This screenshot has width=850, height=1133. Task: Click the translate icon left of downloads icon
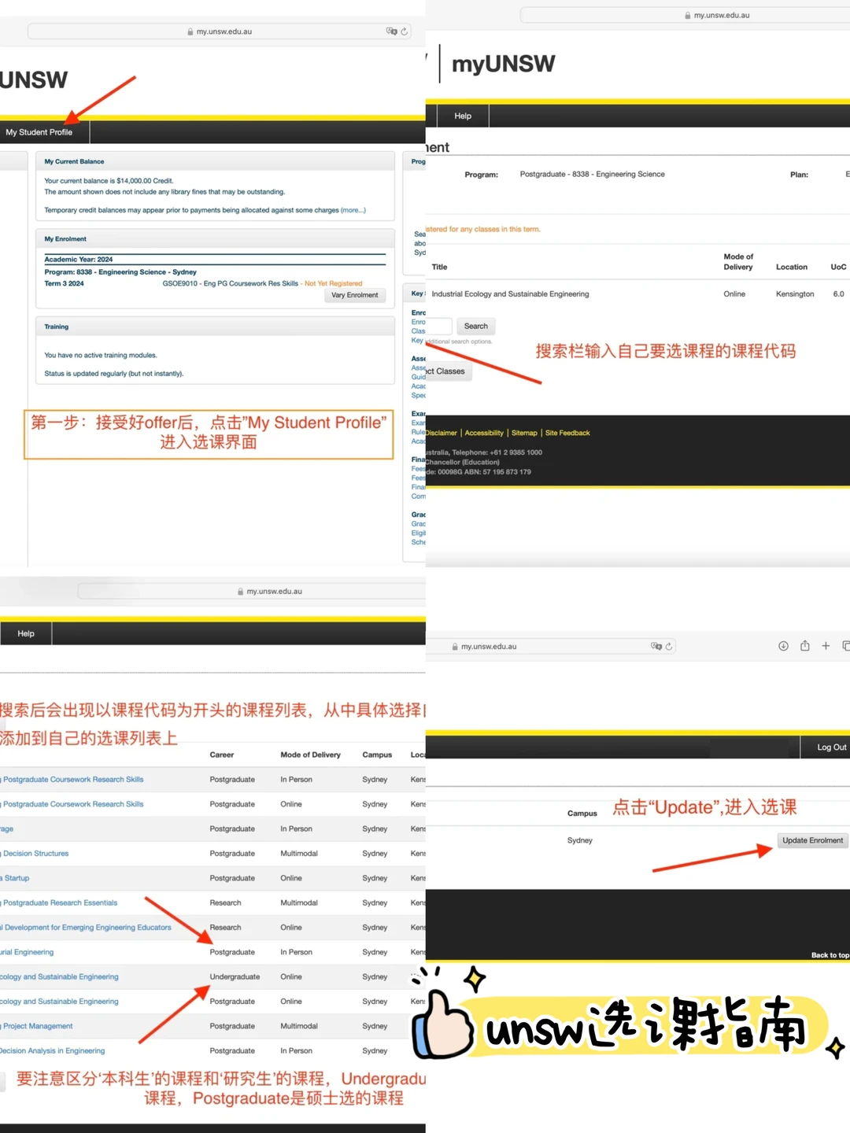[656, 646]
